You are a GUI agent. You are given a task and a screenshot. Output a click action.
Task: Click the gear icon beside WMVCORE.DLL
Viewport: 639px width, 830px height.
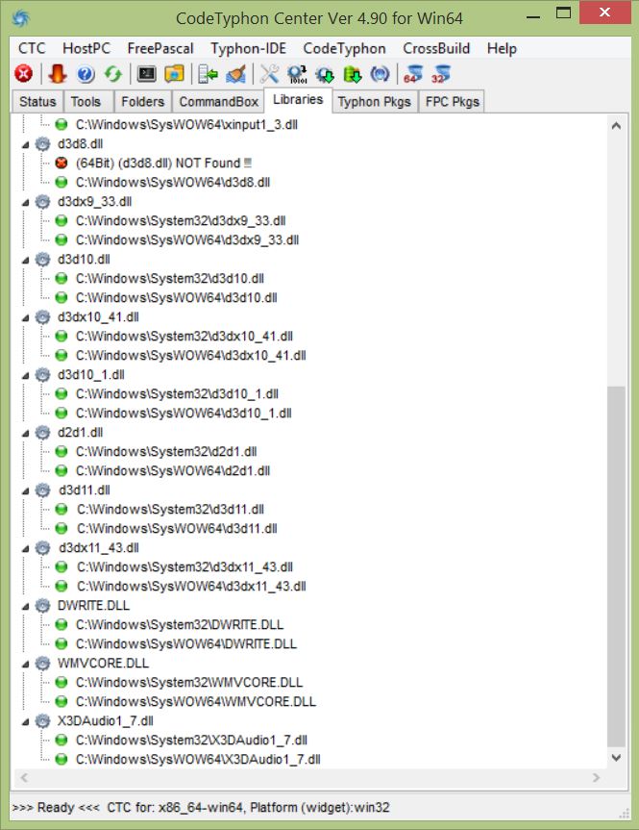pos(43,664)
